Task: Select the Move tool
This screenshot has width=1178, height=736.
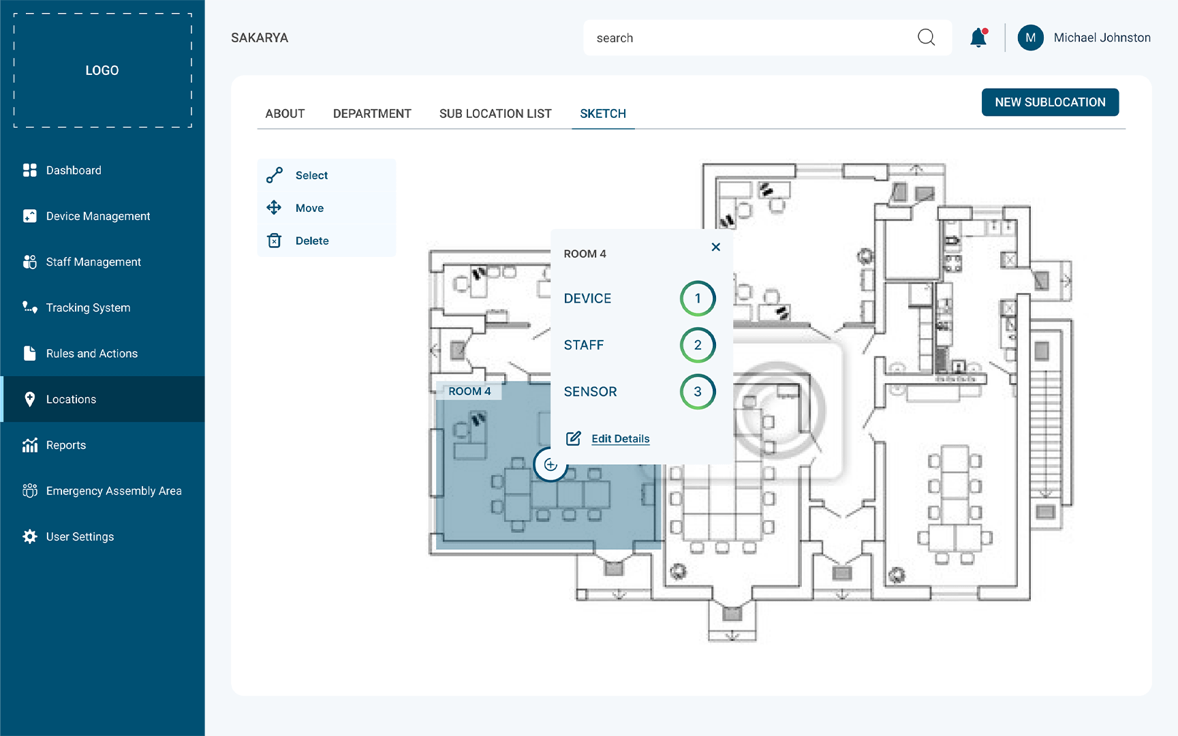Action: coord(309,208)
